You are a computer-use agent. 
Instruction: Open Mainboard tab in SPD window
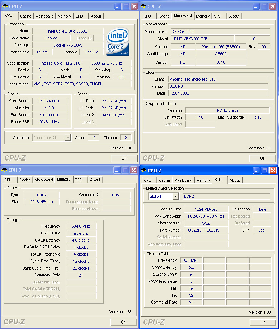[183, 180]
